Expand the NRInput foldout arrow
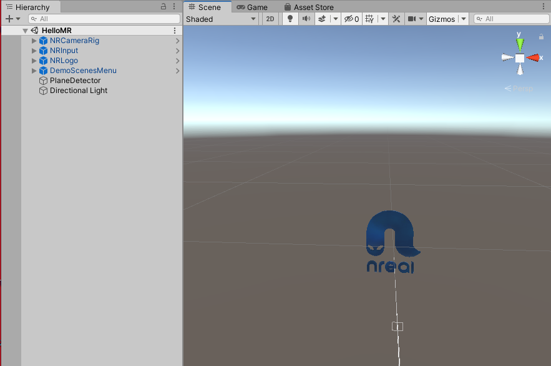 coord(34,51)
